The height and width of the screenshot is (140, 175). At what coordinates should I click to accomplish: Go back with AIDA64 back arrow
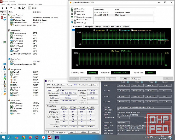tap(2, 8)
